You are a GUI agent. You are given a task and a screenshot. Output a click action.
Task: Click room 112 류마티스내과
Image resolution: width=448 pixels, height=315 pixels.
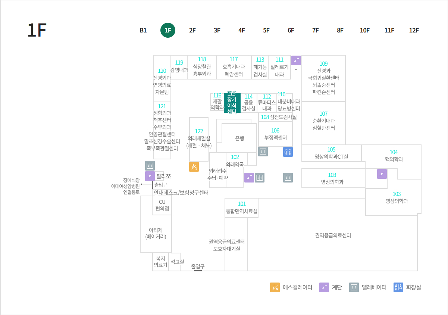click(x=267, y=103)
